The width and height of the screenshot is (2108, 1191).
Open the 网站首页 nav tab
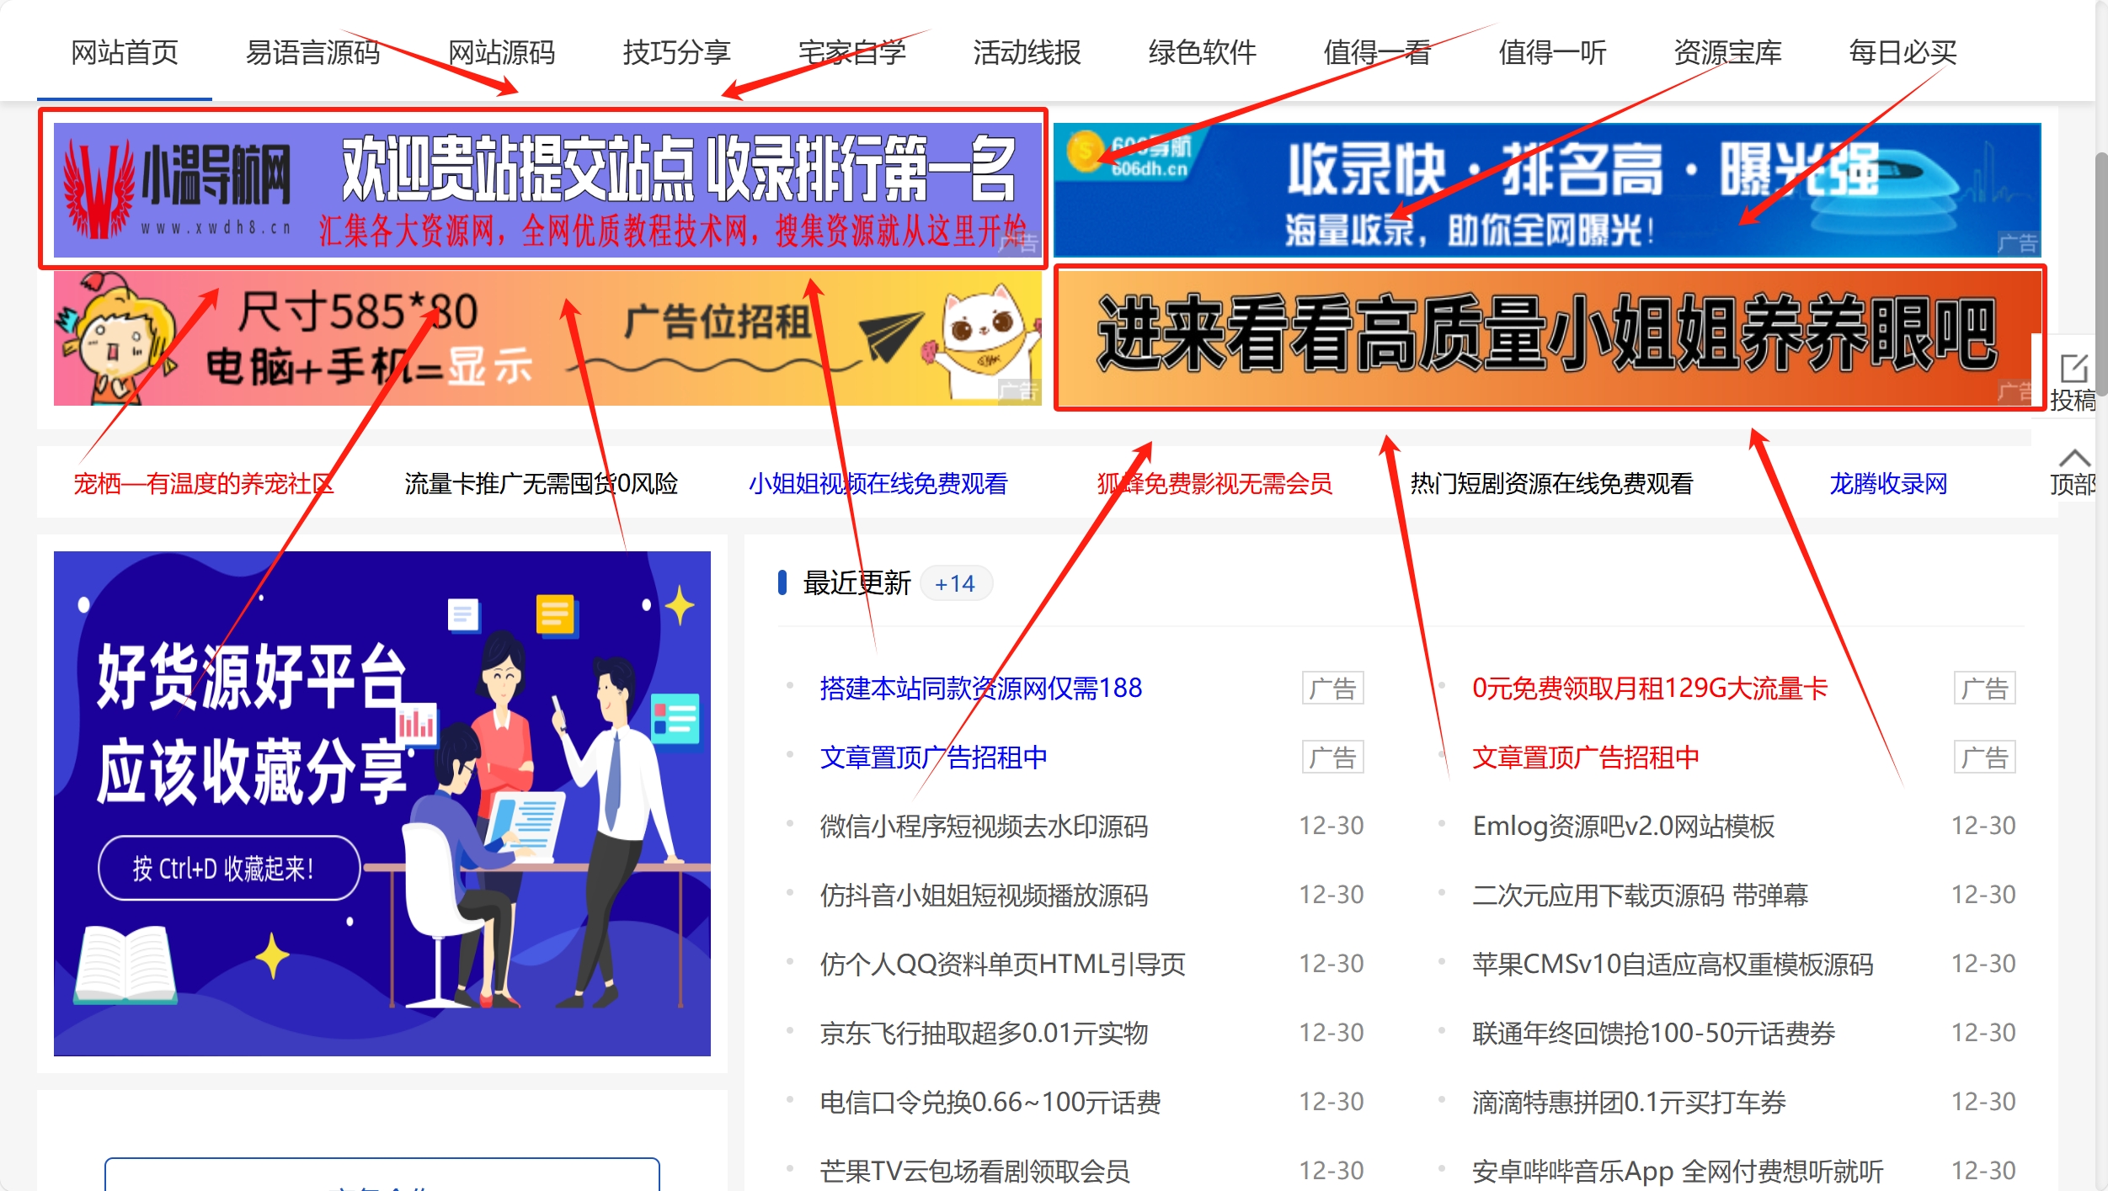click(x=125, y=52)
